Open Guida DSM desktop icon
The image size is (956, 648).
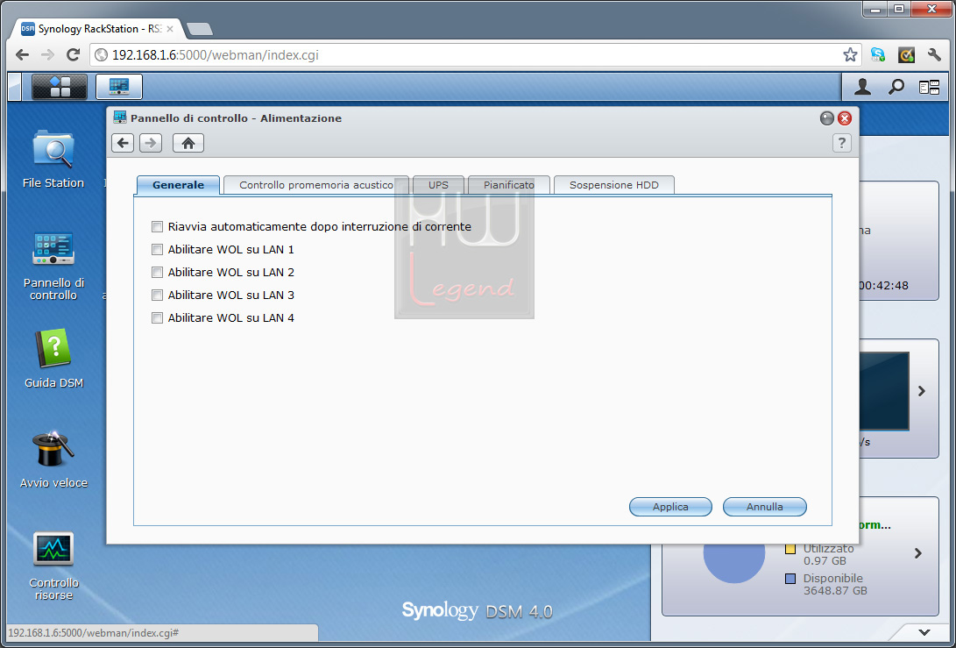coord(53,359)
